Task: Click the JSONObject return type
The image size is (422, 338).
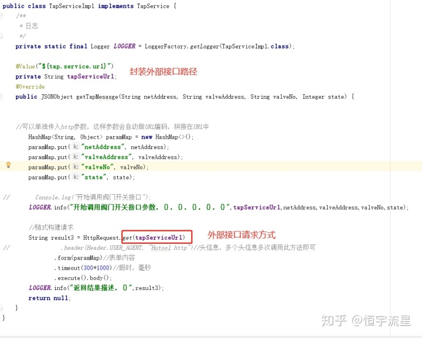Action: (x=57, y=96)
